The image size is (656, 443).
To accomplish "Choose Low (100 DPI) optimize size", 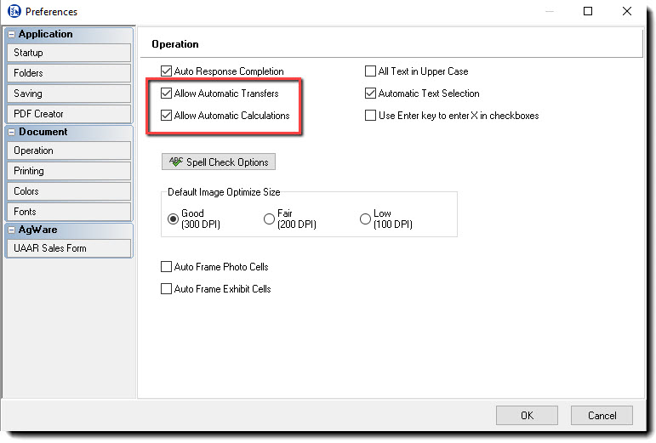I will pos(366,219).
